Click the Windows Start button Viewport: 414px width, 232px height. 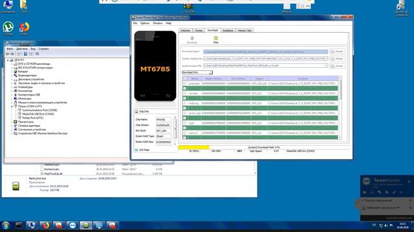tap(5, 226)
